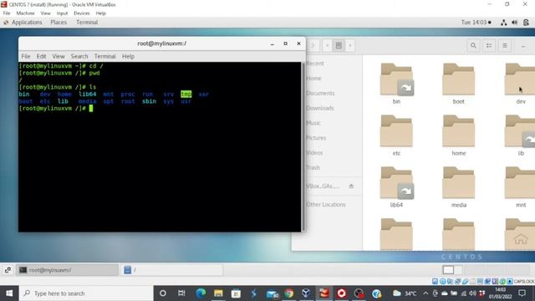
Task: Switch to root@mylinuxvm terminal taskbar entry
Action: [x=67, y=270]
